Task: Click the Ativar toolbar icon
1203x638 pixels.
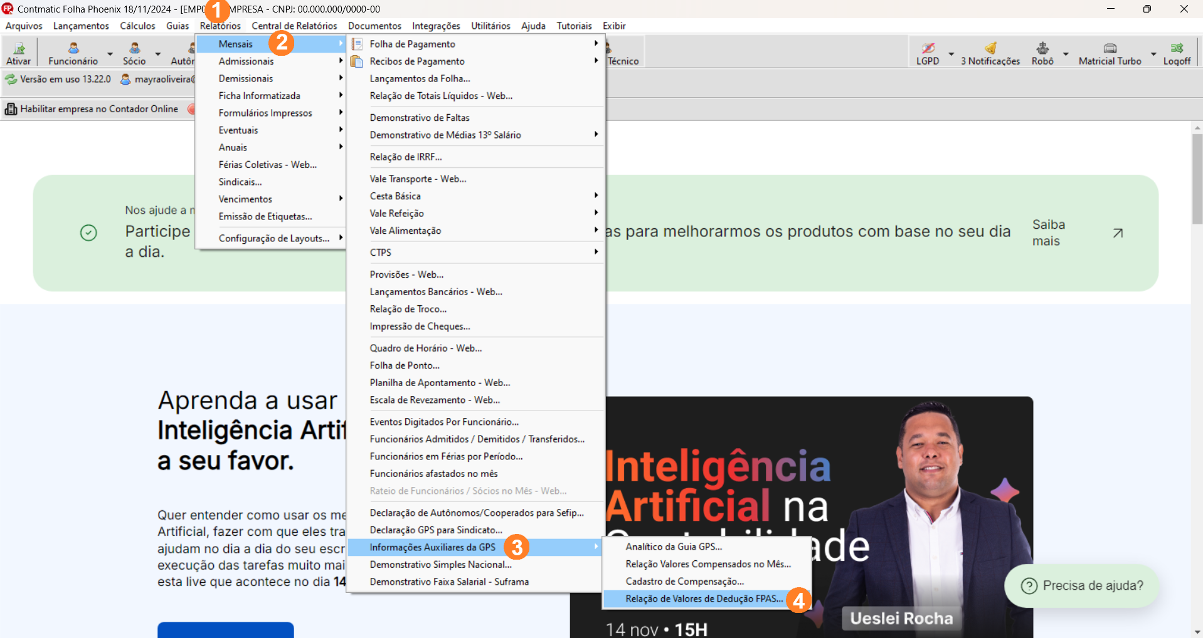Action: click(x=19, y=48)
